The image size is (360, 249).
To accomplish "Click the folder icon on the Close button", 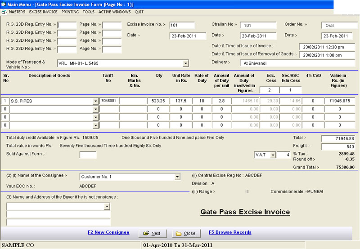I will tap(179, 234).
